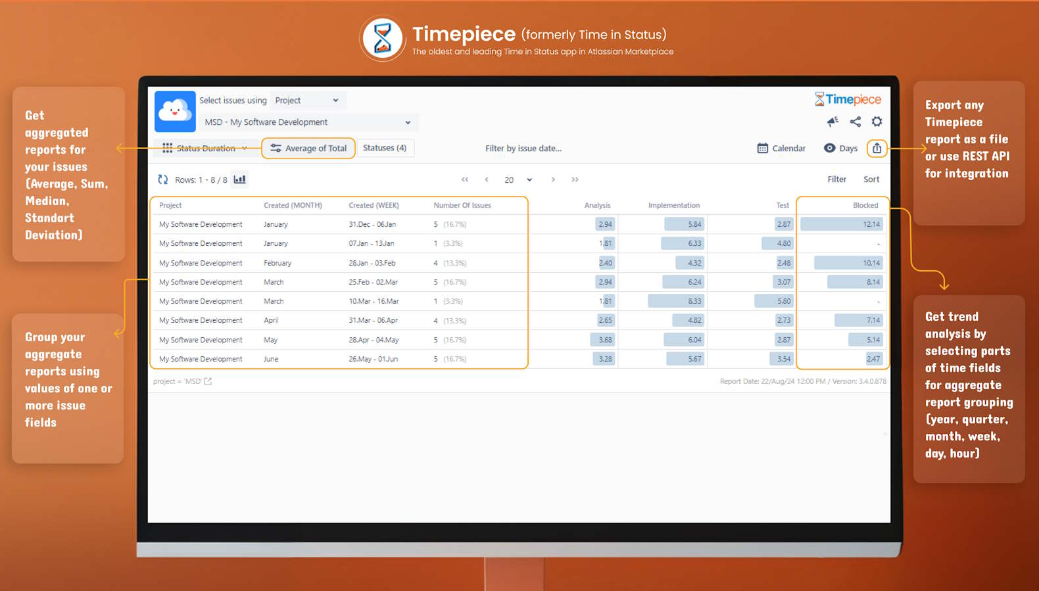Expand the Status Duration report dropdown
Image resolution: width=1039 pixels, height=591 pixels.
click(x=205, y=149)
